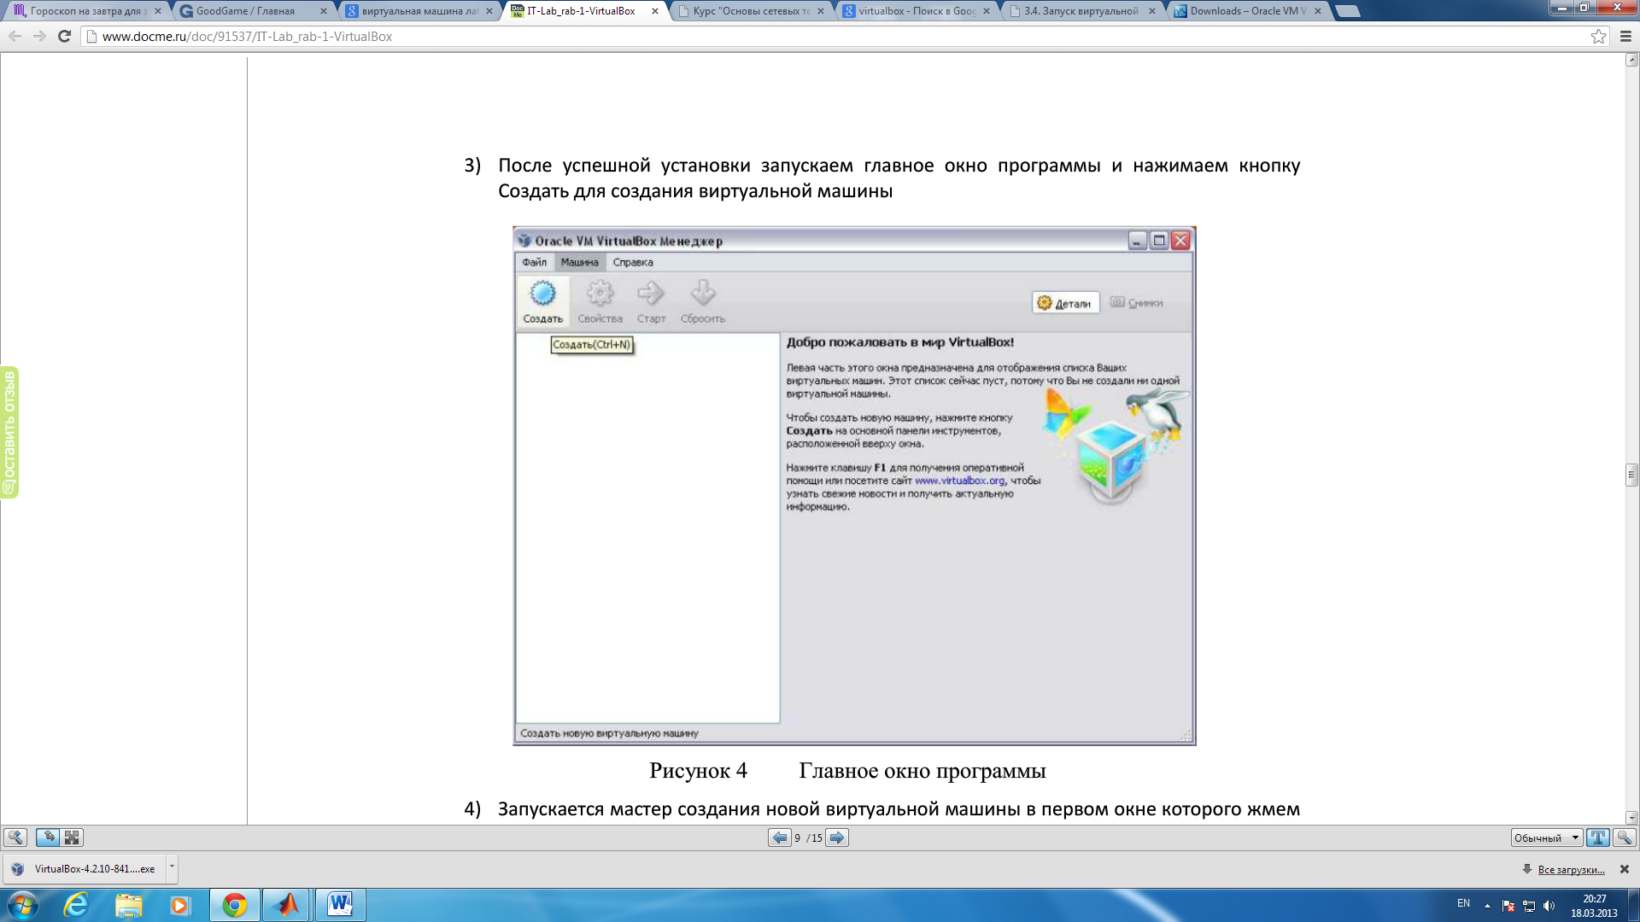This screenshot has width=1640, height=922.
Task: Click Детали button in VirtualBox image
Action: tap(1065, 303)
